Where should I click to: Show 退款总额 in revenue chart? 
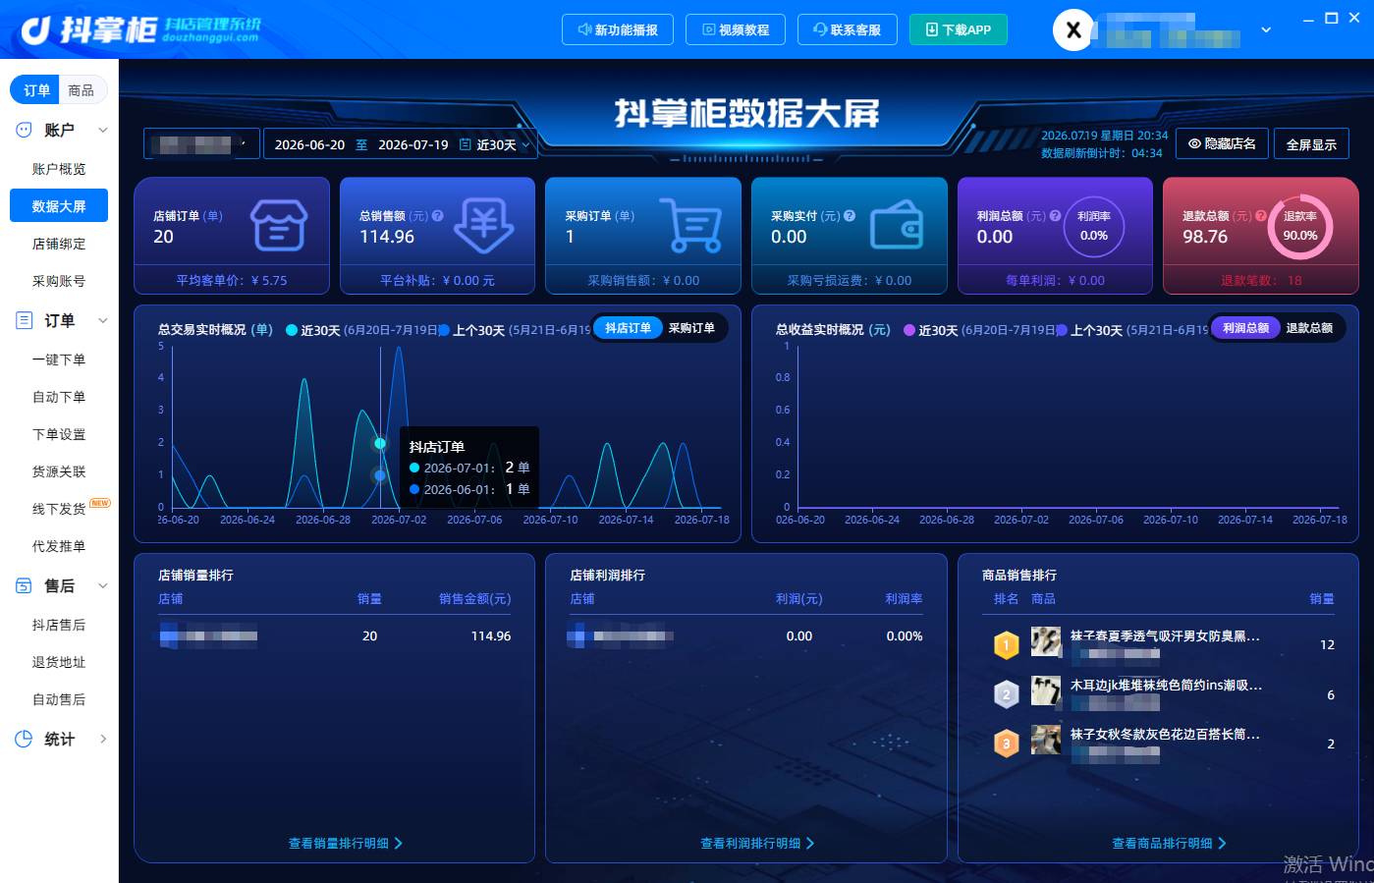pyautogui.click(x=1309, y=328)
